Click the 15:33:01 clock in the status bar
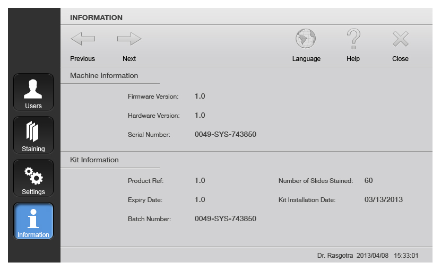 [406, 256]
